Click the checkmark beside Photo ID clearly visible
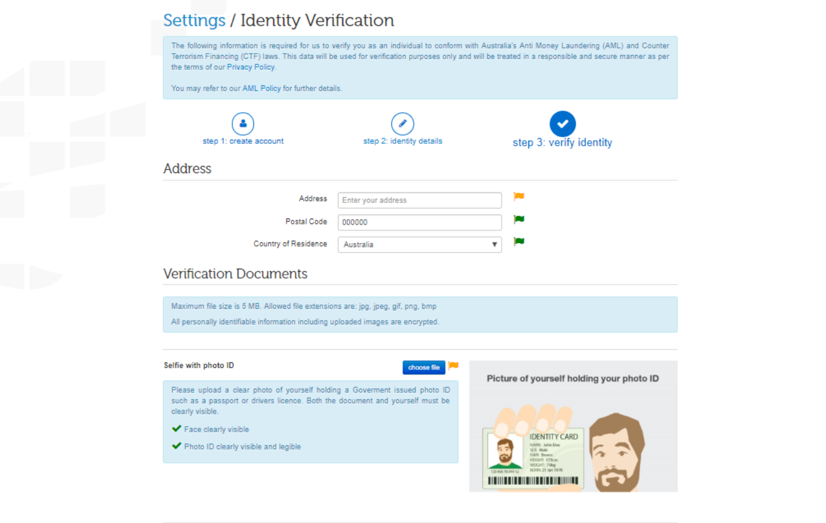826x523 pixels. (x=176, y=445)
